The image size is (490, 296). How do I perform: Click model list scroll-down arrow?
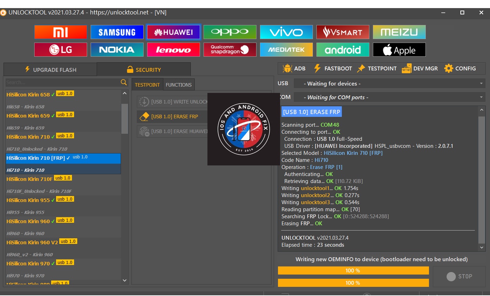(125, 281)
